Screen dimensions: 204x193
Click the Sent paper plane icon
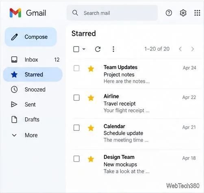pyautogui.click(x=14, y=104)
